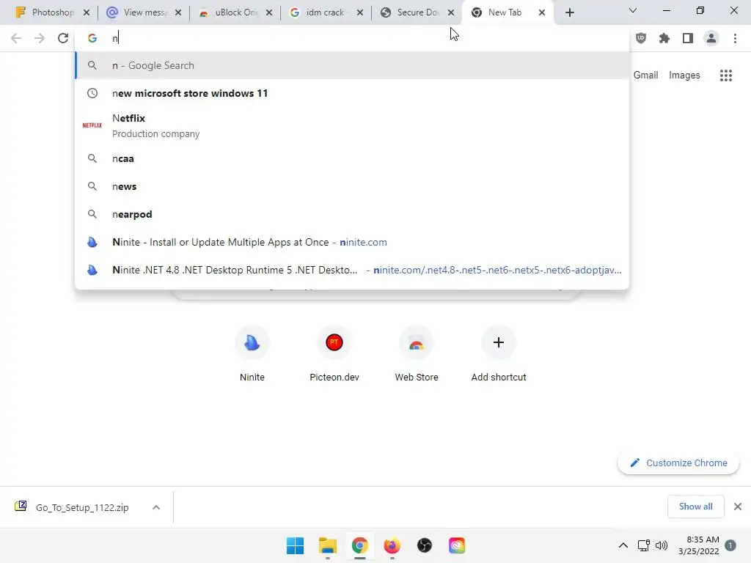
Task: Open the Picteon.dev shortcut tile
Action: pyautogui.click(x=334, y=354)
